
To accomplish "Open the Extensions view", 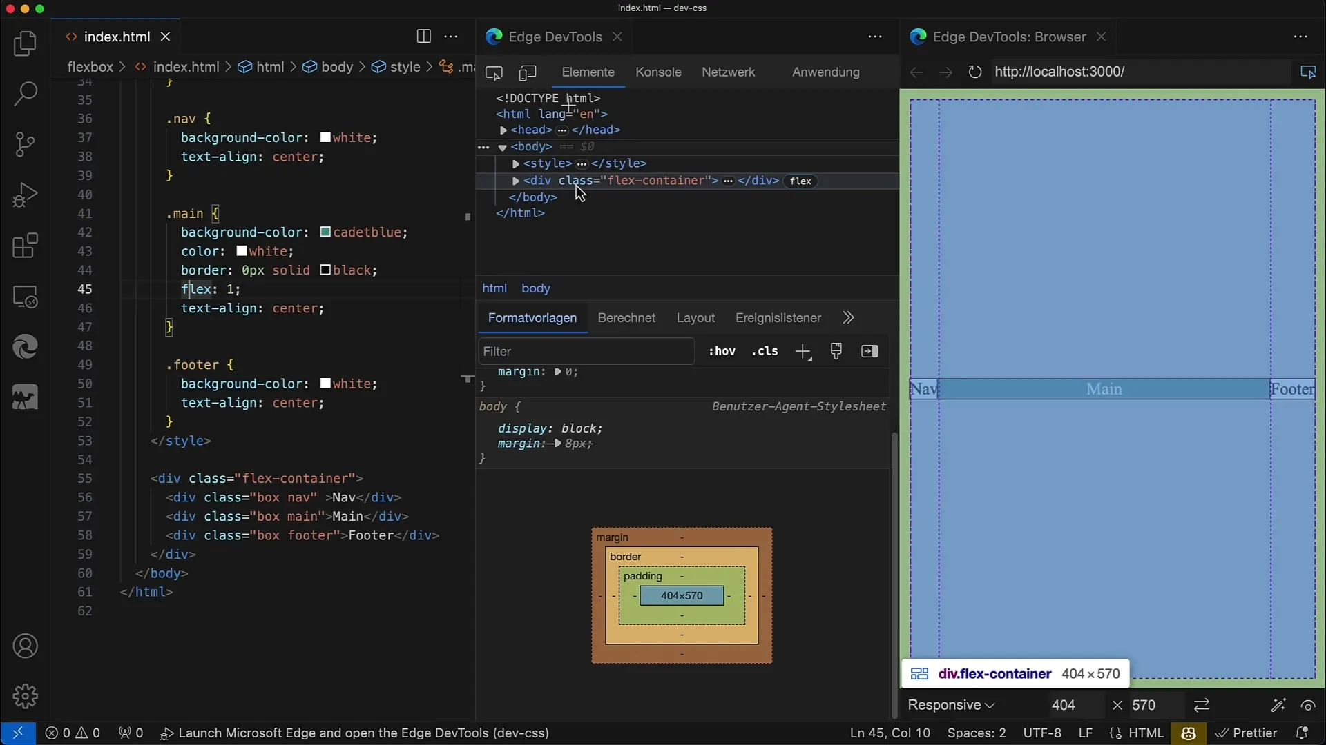I will (25, 246).
